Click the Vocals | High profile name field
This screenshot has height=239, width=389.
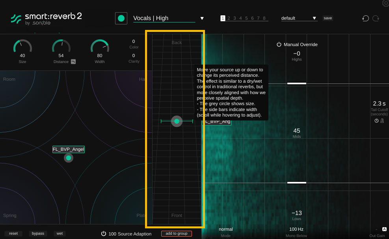(x=164, y=18)
